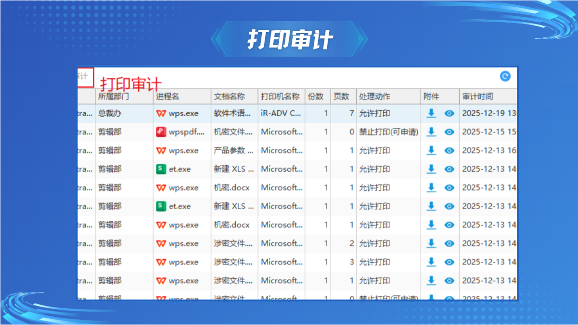Download attachment for the 总裁办 row
This screenshot has width=578, height=325.
[431, 113]
